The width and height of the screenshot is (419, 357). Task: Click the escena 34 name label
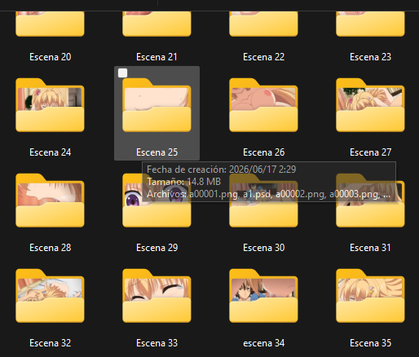(x=263, y=343)
